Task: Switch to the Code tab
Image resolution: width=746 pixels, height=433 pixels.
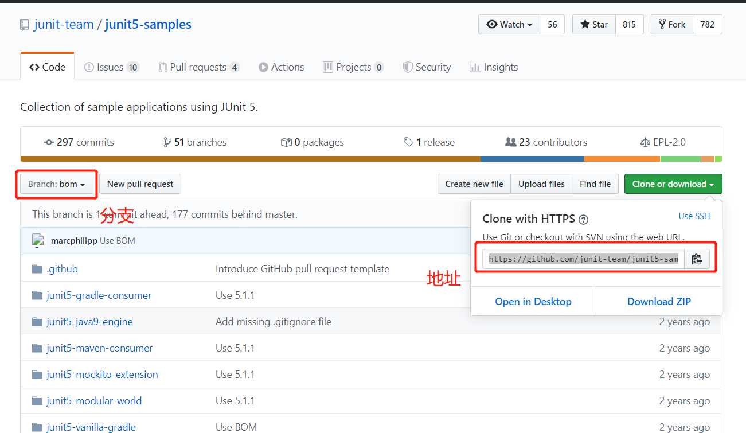Action: coord(48,67)
